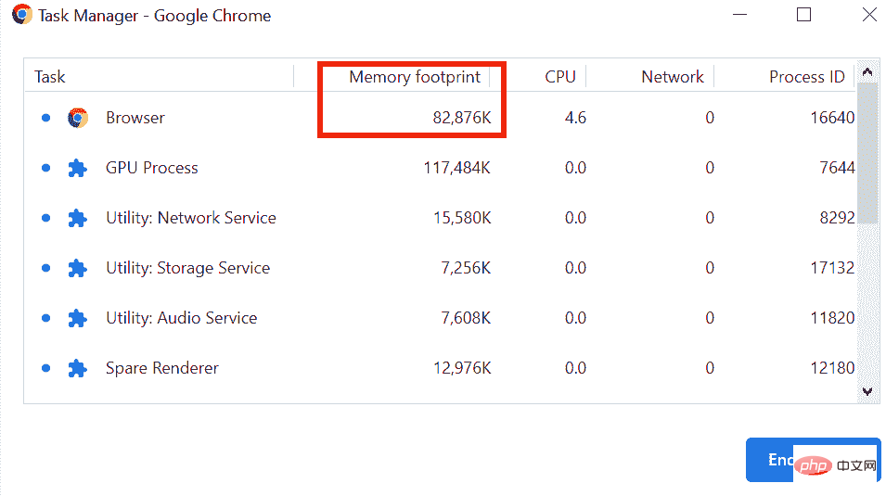Sort by Process ID column header

(x=806, y=77)
